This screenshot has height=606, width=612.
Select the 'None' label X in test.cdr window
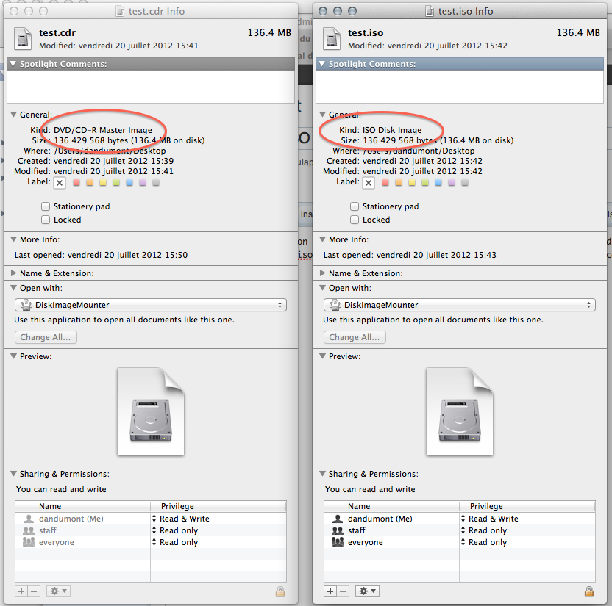pyautogui.click(x=60, y=183)
